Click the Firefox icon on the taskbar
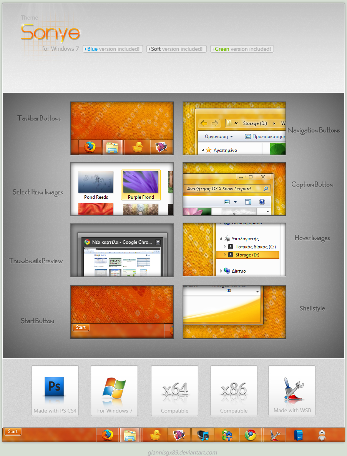 coord(108,435)
